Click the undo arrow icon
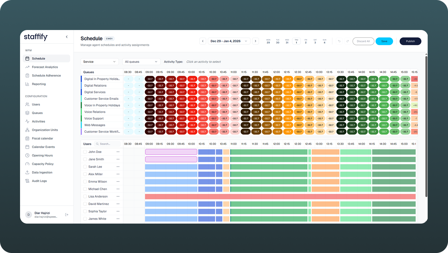 tap(339, 41)
